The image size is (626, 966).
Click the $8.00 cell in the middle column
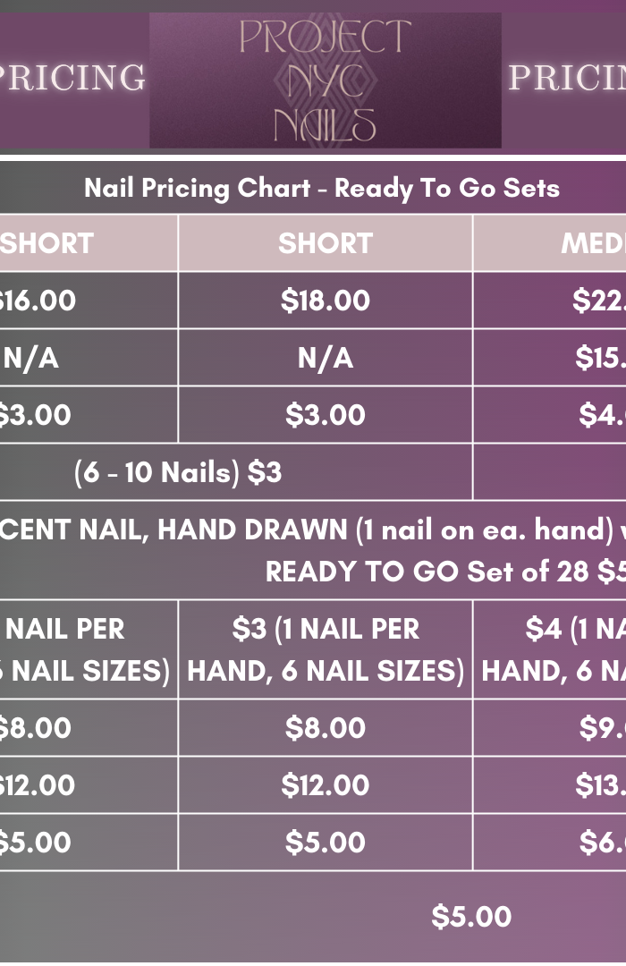click(325, 728)
